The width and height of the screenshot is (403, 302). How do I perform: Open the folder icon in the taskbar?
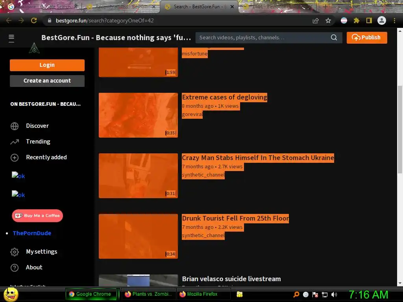(240, 294)
